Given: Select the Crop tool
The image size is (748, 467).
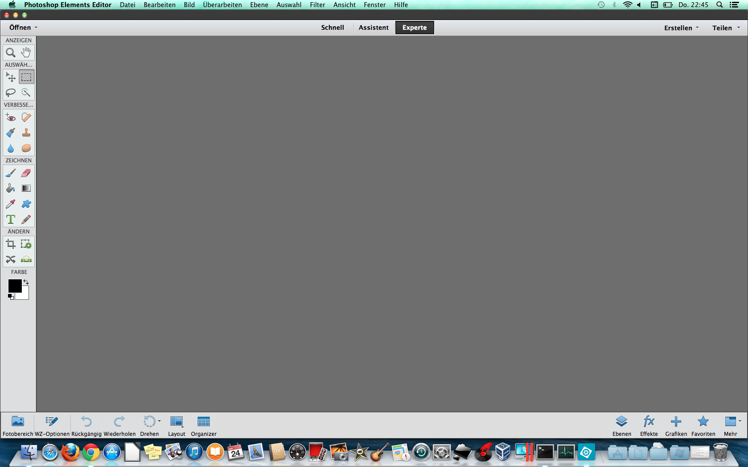Looking at the screenshot, I should pos(11,244).
